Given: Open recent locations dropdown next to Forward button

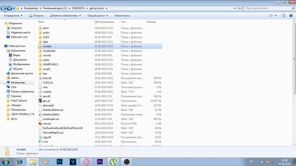Looking at the screenshot, I should [x=13, y=8].
